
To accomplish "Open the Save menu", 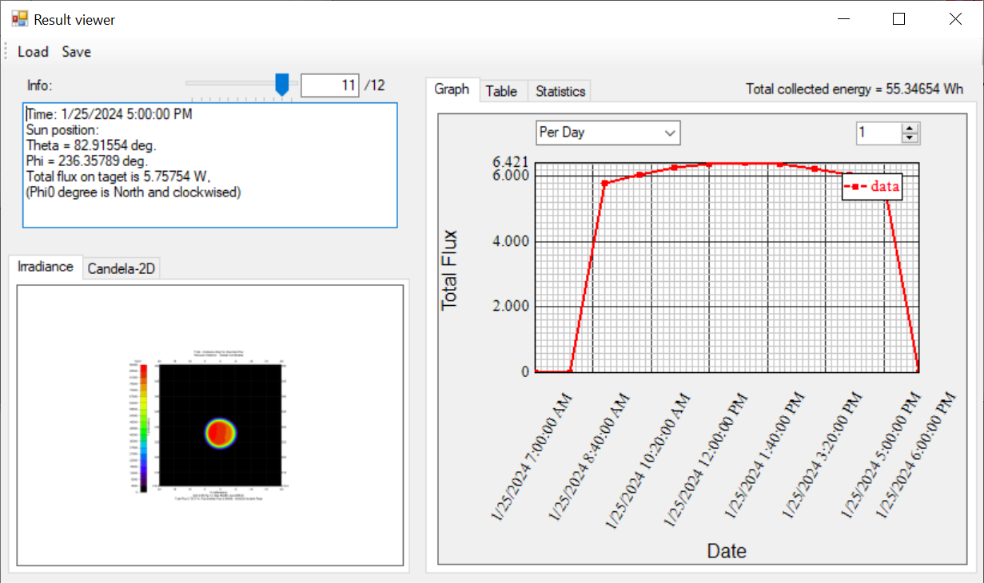I will pyautogui.click(x=77, y=52).
